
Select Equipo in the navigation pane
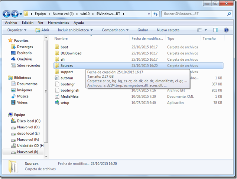click(19, 115)
